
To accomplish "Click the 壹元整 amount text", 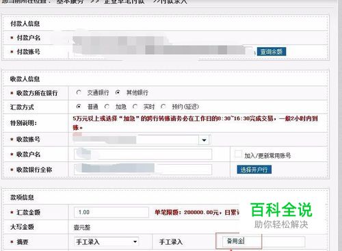I will pyautogui.click(x=82, y=227).
